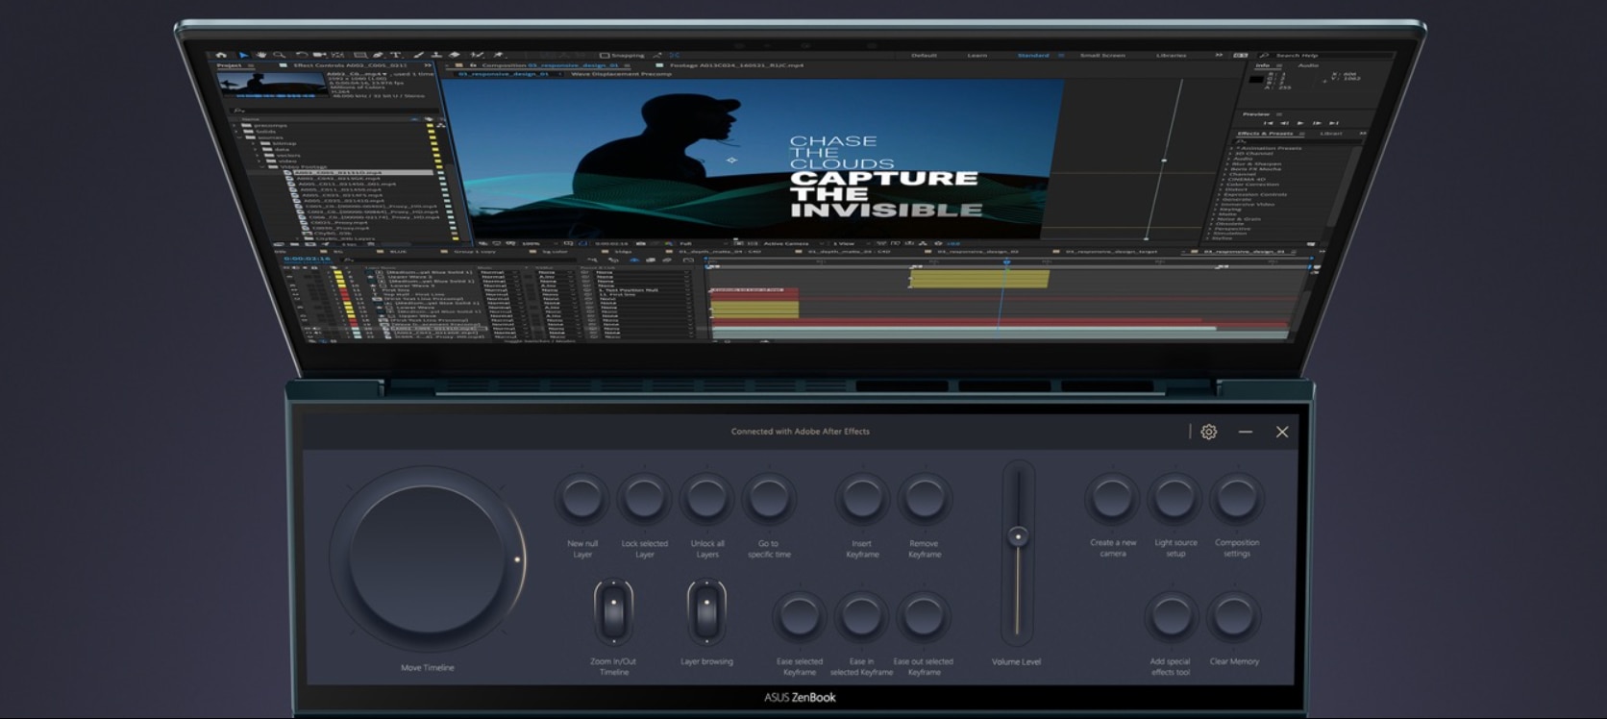This screenshot has height=719, width=1607.
Task: Open the 100% magnification dropdown in viewer
Action: point(539,243)
